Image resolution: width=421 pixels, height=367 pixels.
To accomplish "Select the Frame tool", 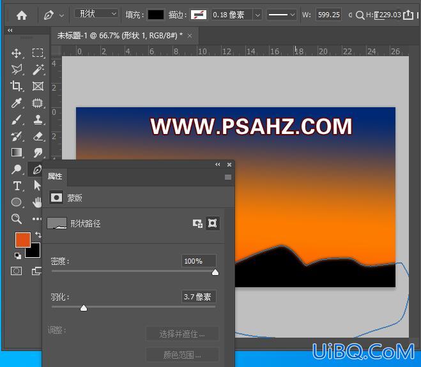I will coord(38,86).
